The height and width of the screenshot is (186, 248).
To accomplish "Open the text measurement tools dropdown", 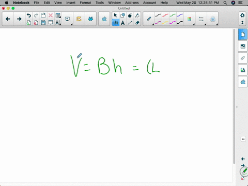I will click(58, 23).
